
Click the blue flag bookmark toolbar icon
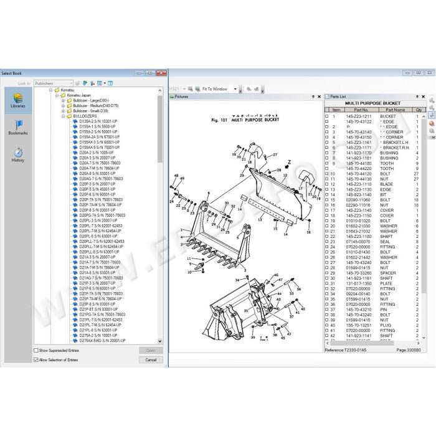tap(85, 83)
